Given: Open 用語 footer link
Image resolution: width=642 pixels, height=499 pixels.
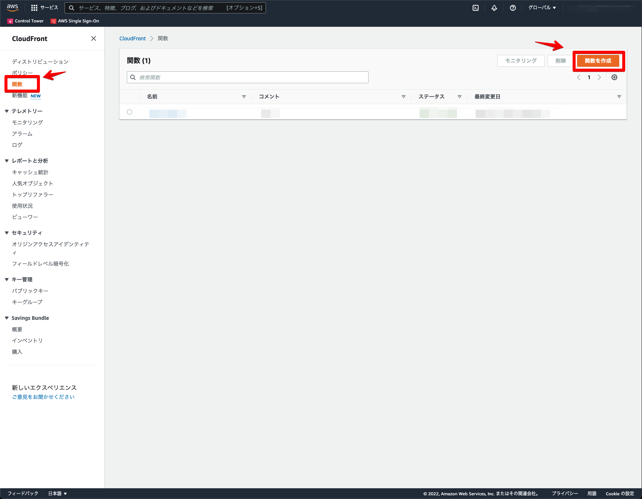Looking at the screenshot, I should click(x=592, y=493).
